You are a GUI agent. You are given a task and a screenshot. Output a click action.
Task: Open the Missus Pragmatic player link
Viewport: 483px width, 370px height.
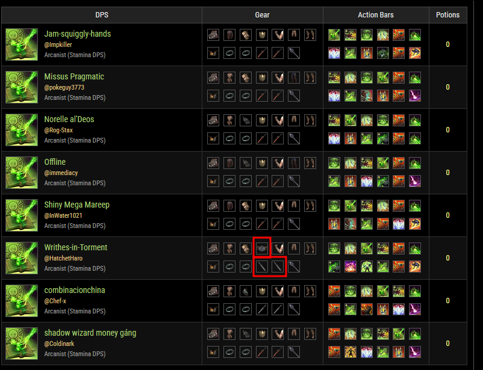(x=64, y=87)
